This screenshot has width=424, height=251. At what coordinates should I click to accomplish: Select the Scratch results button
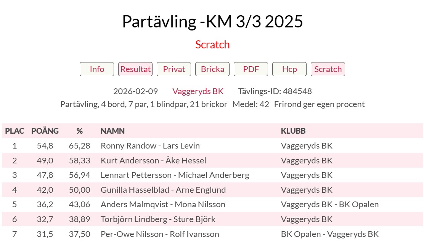pos(328,69)
